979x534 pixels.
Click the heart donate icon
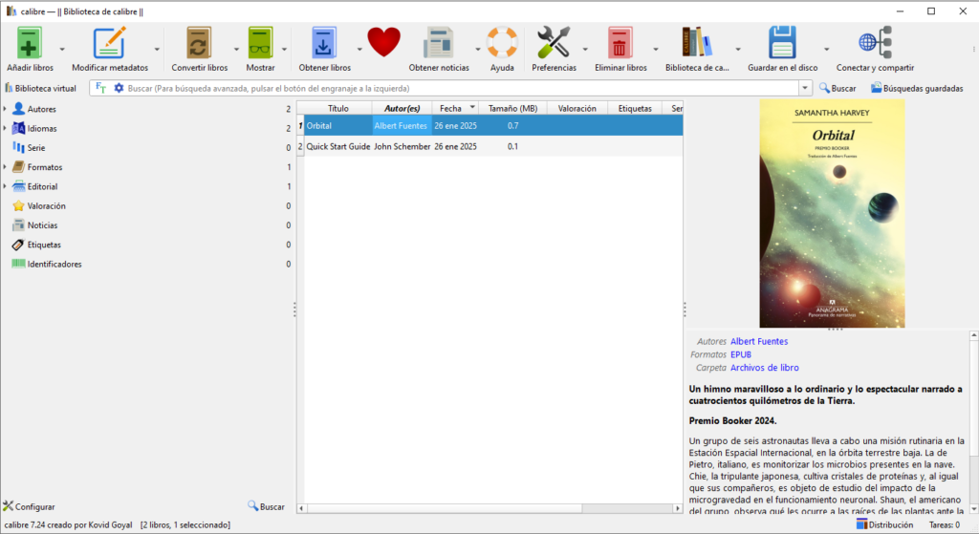pos(383,44)
